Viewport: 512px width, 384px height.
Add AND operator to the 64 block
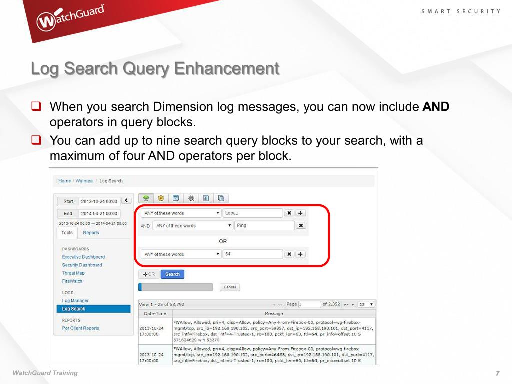coord(300,254)
